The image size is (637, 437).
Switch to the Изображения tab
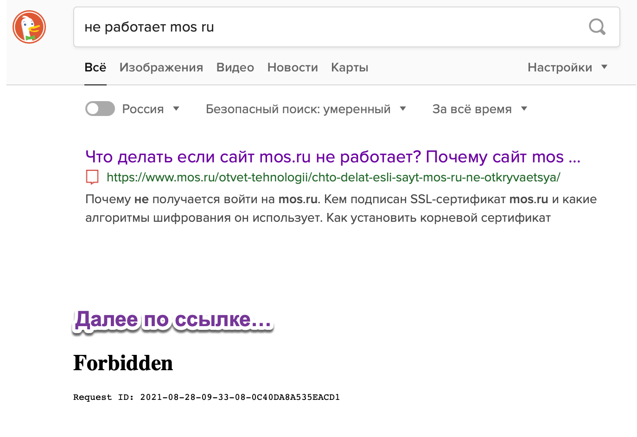coord(161,67)
